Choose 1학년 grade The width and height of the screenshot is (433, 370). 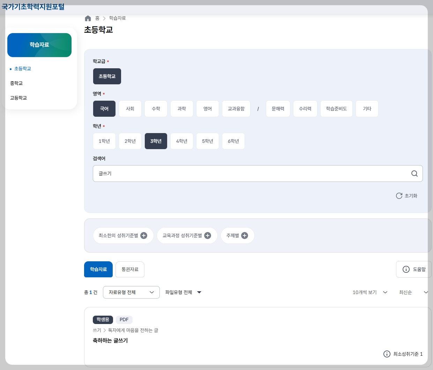[x=104, y=141]
